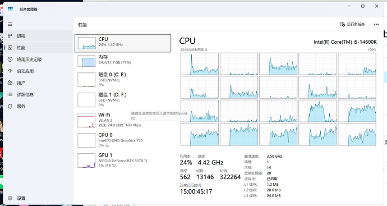Open the 进程 page
Image resolution: width=387 pixels, height=206 pixels.
pyautogui.click(x=38, y=36)
